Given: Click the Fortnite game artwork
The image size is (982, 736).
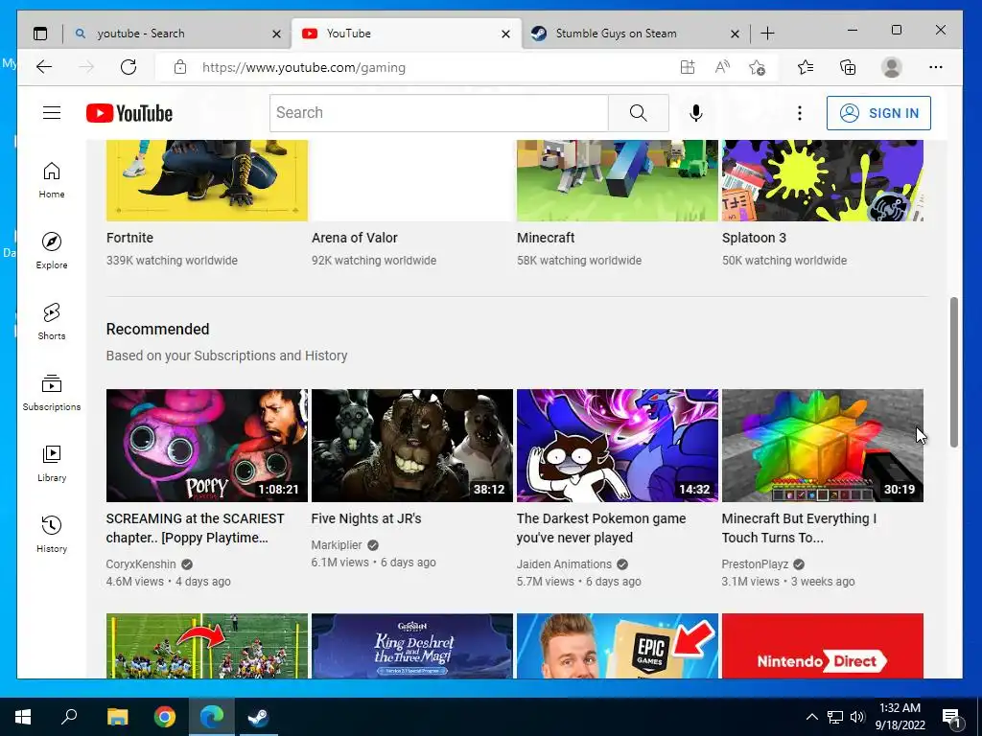Looking at the screenshot, I should pos(207,180).
